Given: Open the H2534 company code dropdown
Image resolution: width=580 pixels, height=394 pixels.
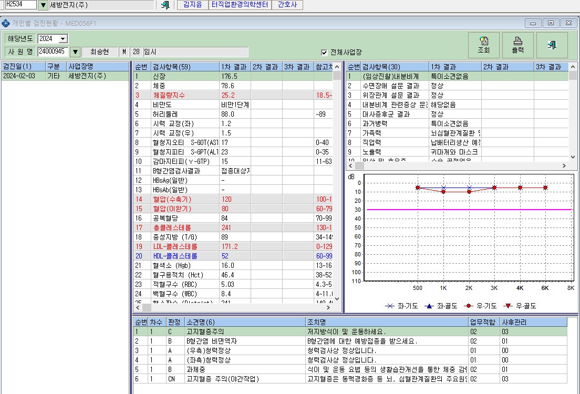Looking at the screenshot, I should [x=43, y=5].
